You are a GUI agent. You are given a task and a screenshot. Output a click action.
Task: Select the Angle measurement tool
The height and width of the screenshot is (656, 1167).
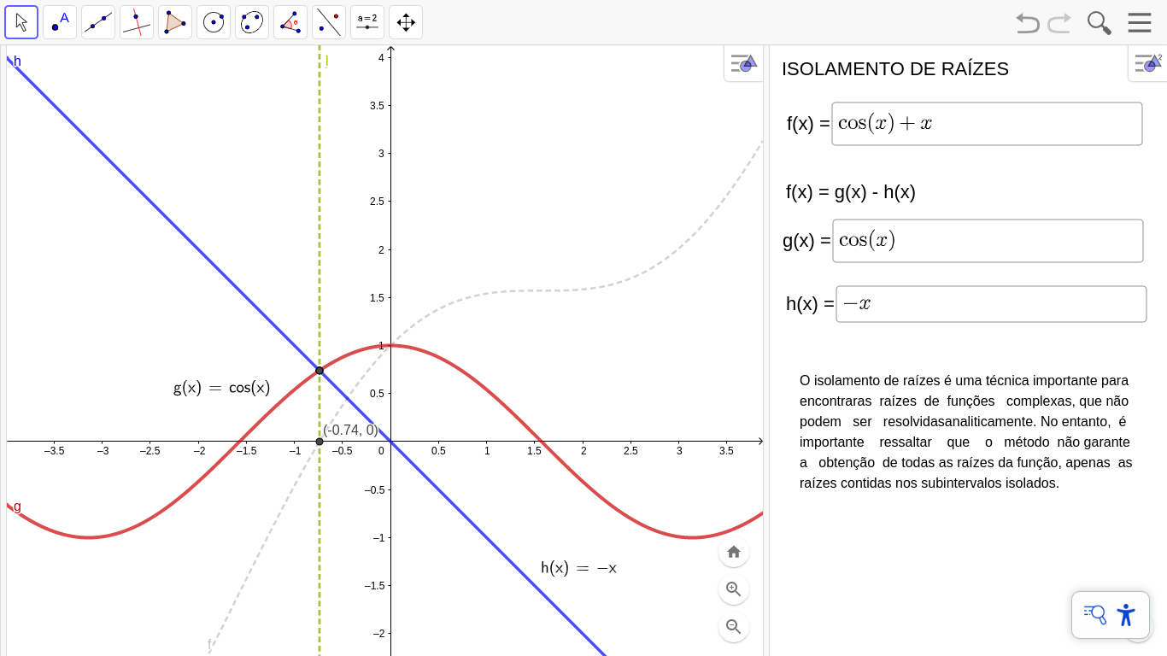(x=290, y=22)
